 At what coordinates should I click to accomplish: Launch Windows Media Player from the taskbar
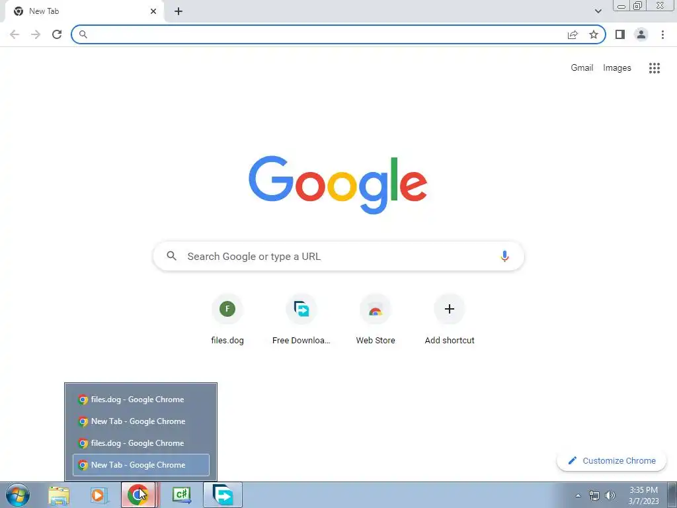(98, 495)
